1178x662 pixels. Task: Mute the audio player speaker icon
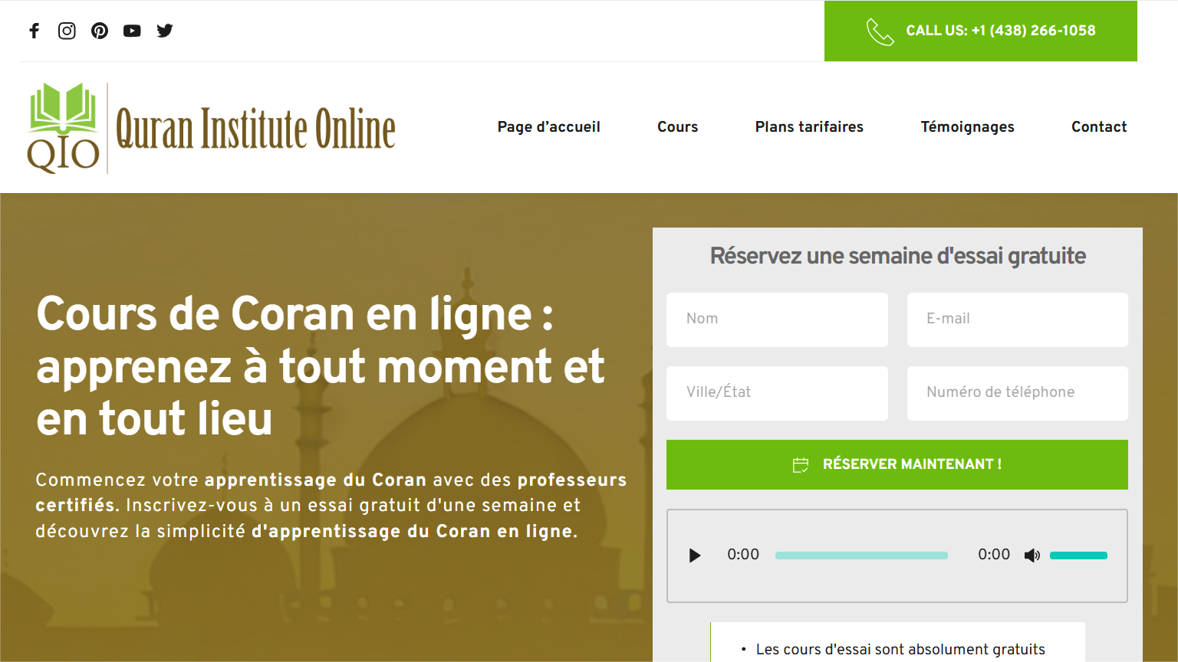pyautogui.click(x=1032, y=555)
